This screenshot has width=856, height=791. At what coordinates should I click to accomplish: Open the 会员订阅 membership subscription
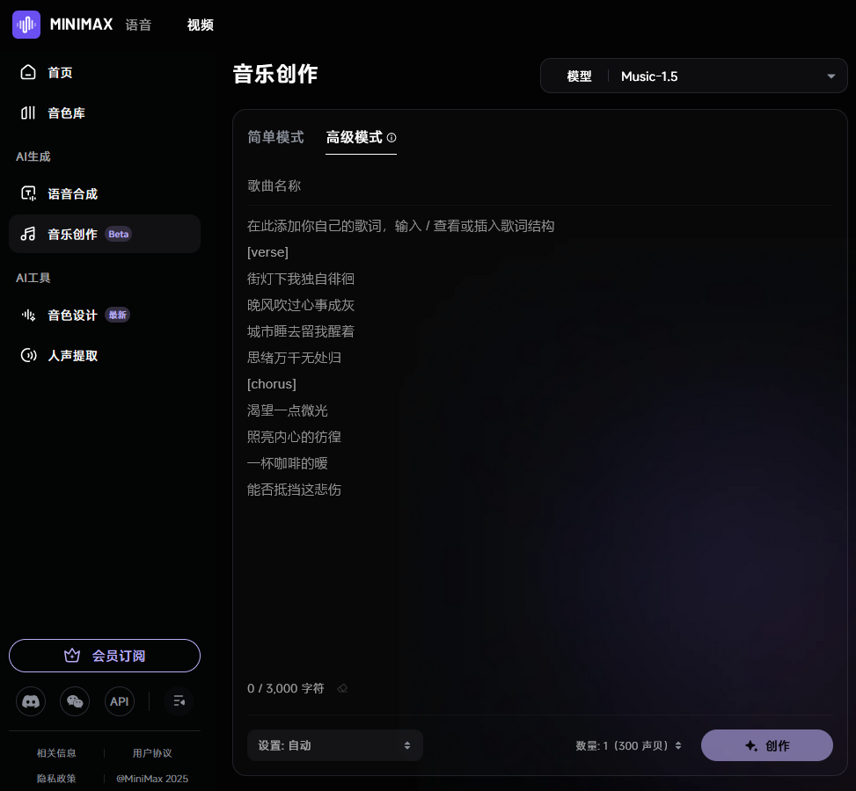pyautogui.click(x=104, y=655)
